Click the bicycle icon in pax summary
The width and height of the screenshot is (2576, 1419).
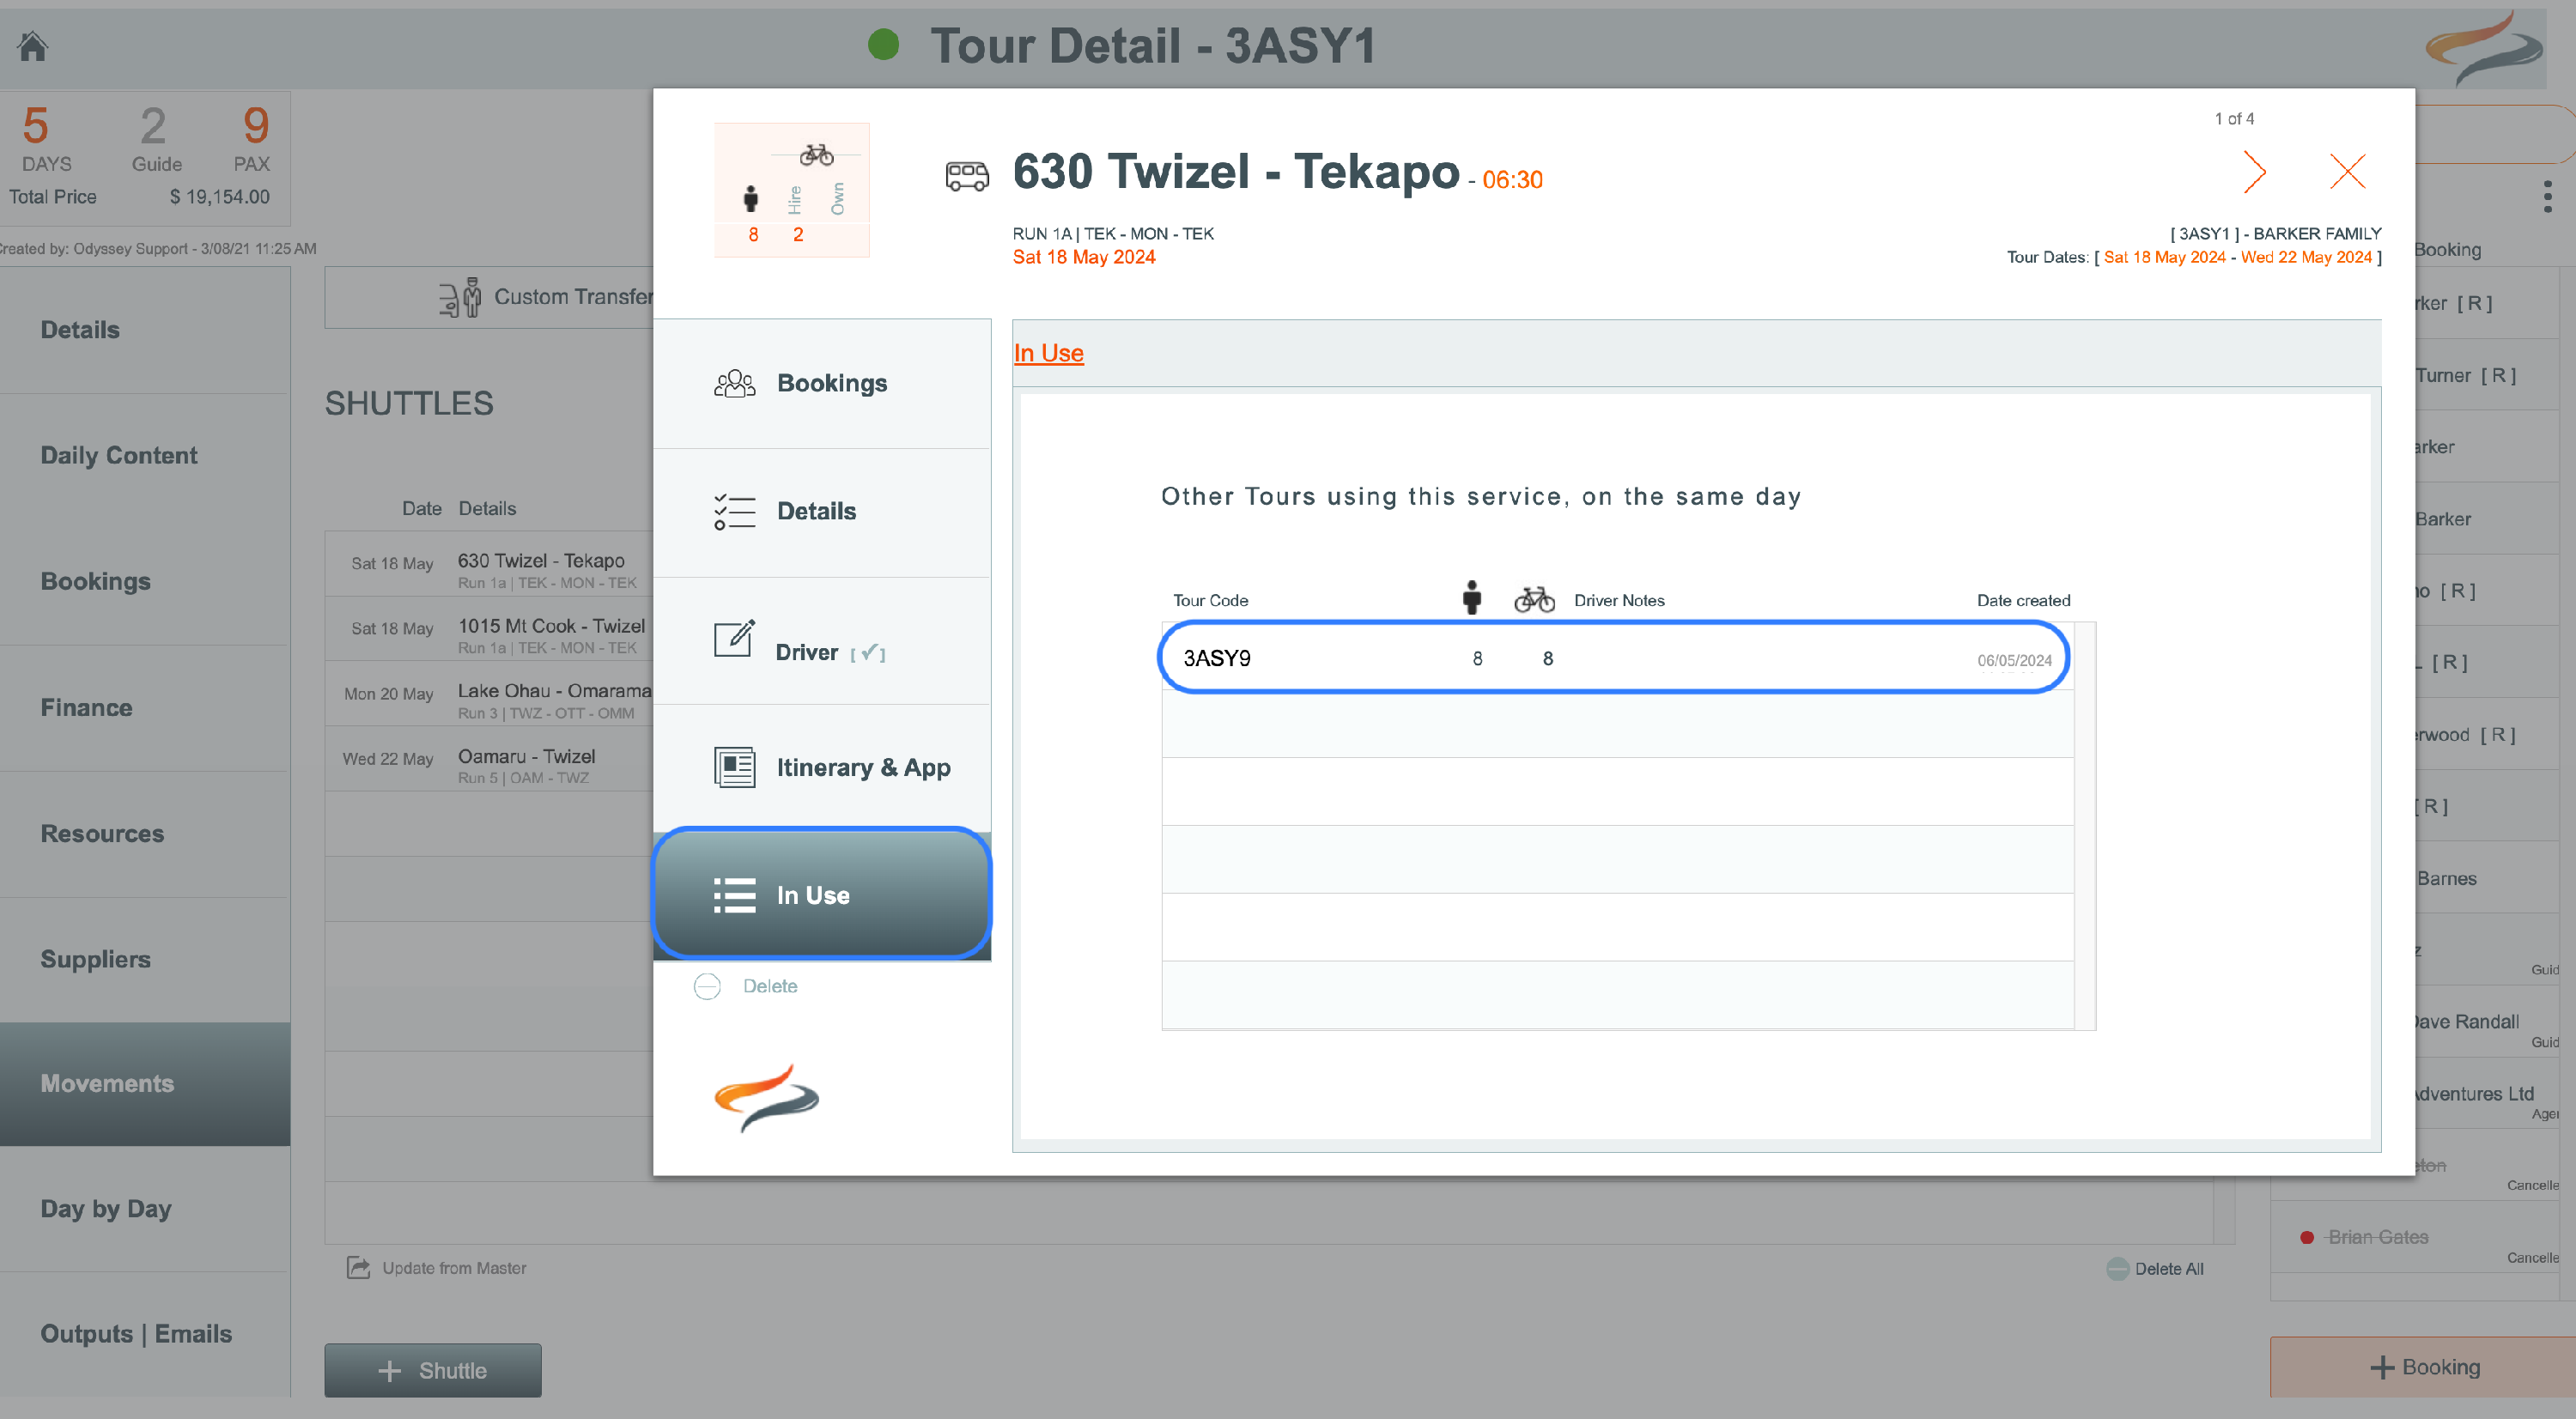pyautogui.click(x=816, y=155)
